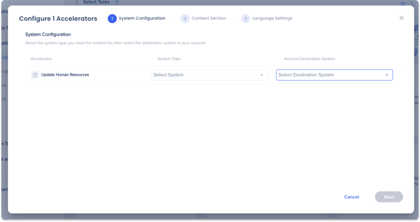The image size is (420, 222).
Task: Click the chevron in the System Type field
Action: click(x=262, y=75)
